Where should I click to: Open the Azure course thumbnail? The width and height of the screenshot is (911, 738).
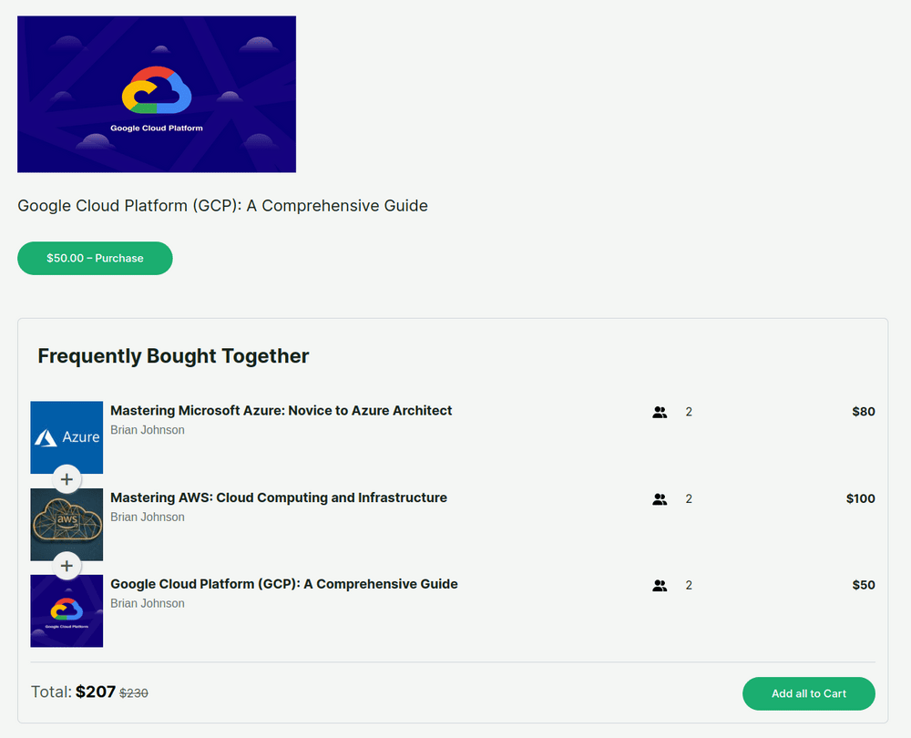[67, 437]
